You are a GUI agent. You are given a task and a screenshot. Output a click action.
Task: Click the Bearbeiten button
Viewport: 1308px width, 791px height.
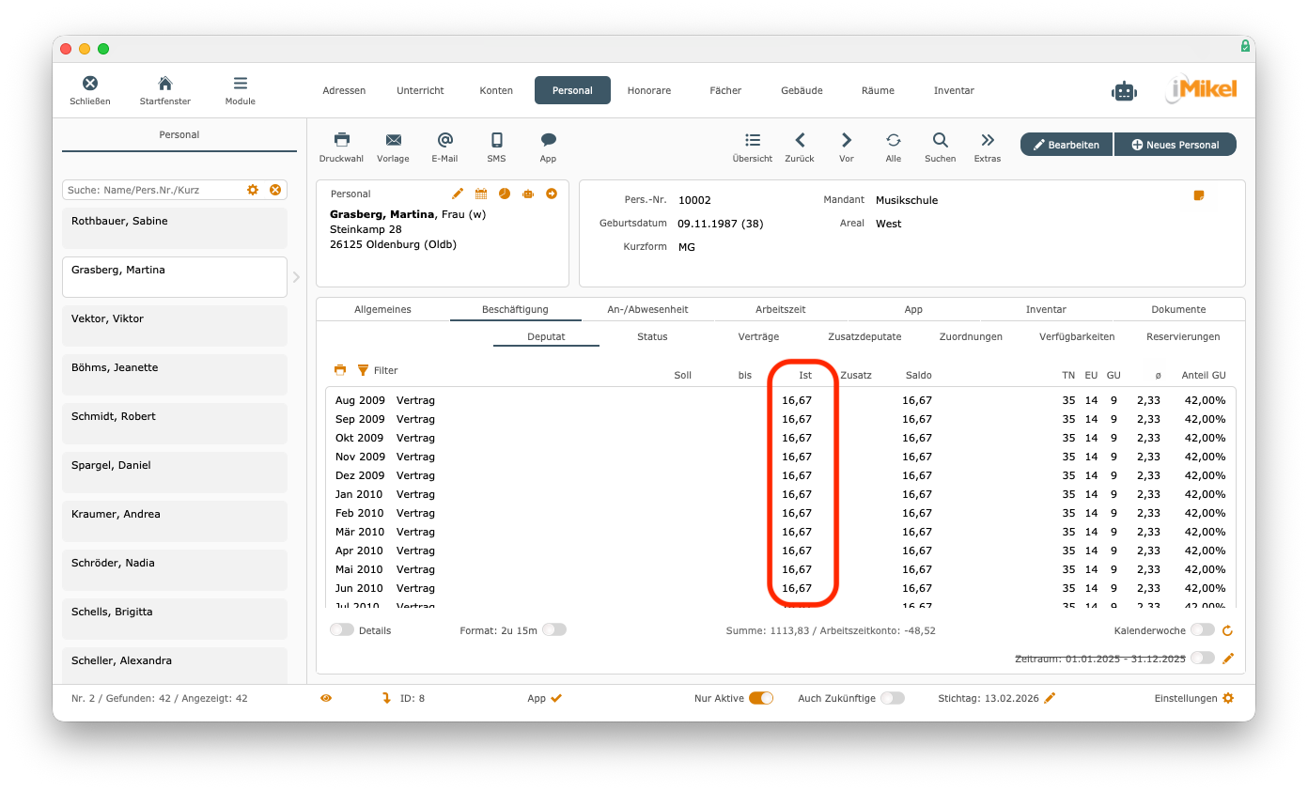pyautogui.click(x=1067, y=145)
